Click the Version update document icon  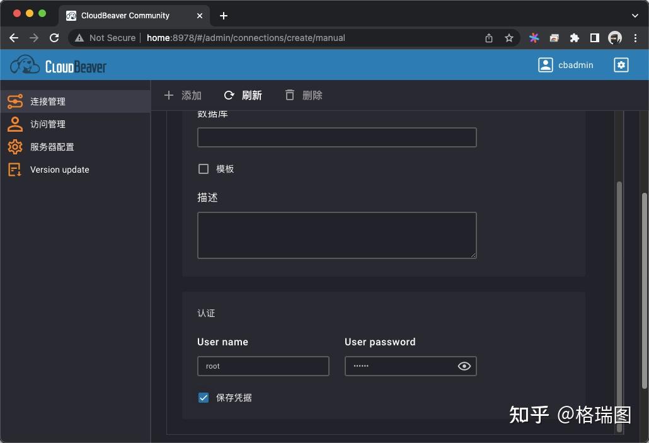pos(15,170)
